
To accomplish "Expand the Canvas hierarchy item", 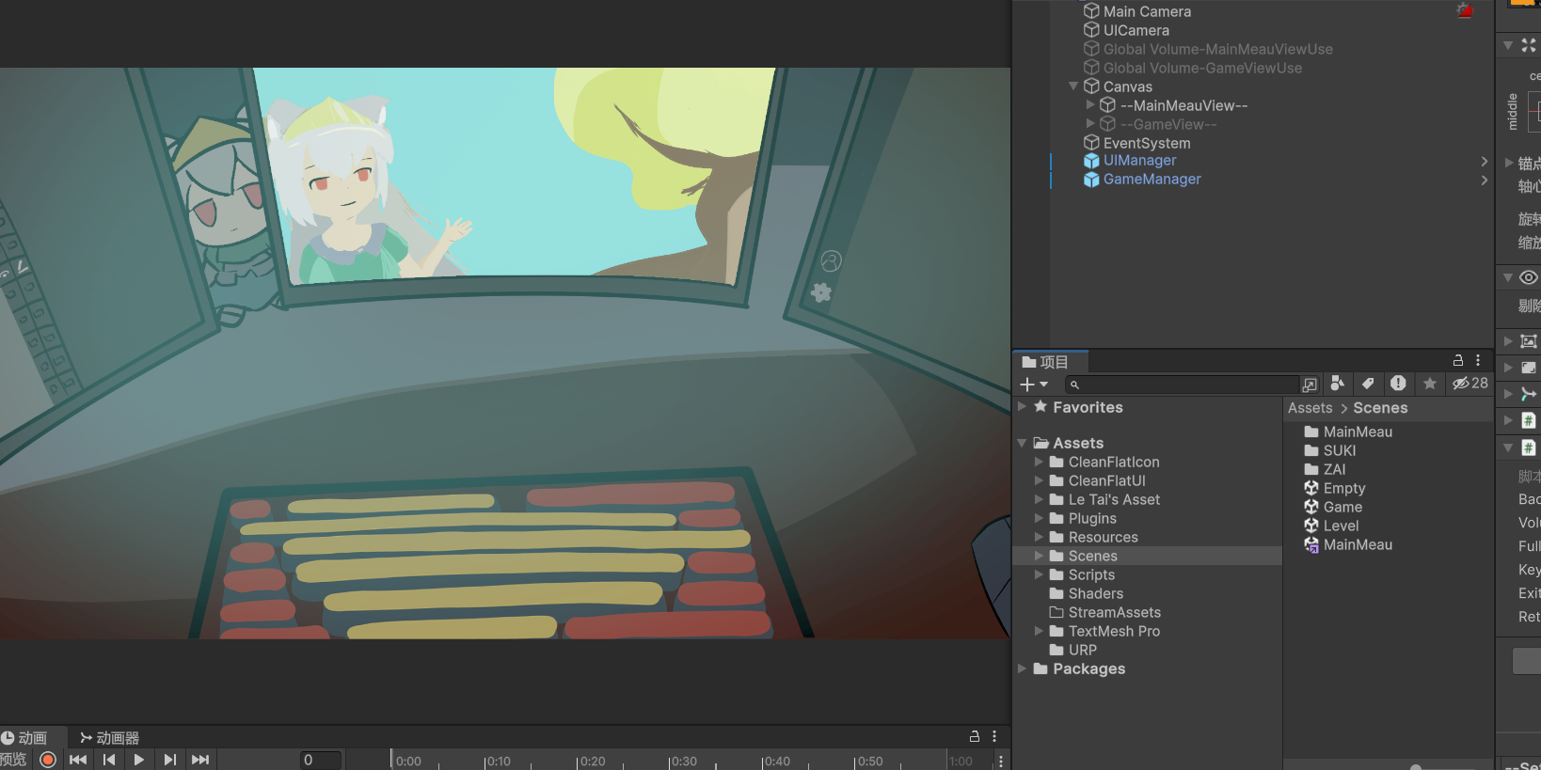I will (1073, 86).
